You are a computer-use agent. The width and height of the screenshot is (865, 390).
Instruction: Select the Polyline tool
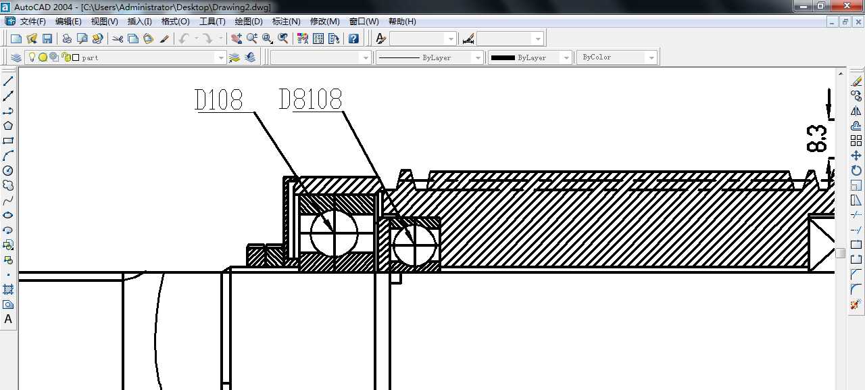pos(8,111)
